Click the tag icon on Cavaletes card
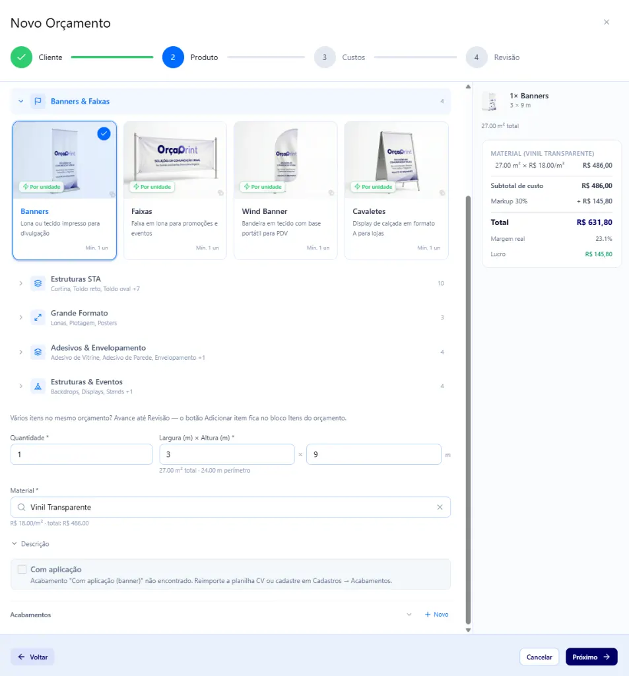Viewport: 629px width, 676px height. coord(442,193)
